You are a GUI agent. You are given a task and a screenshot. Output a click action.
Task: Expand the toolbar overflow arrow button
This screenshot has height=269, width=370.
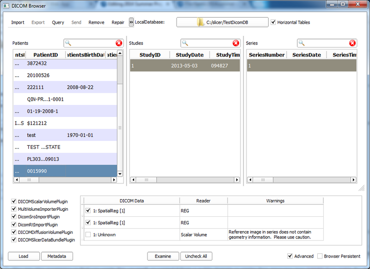[131, 22]
